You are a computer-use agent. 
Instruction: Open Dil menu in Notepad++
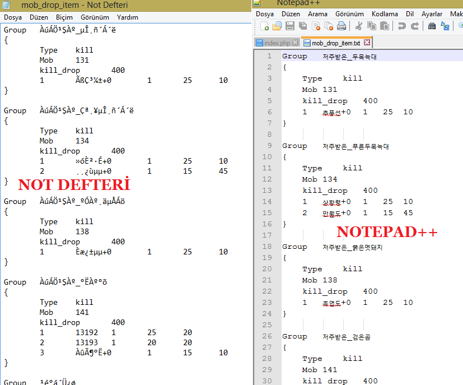(x=410, y=14)
